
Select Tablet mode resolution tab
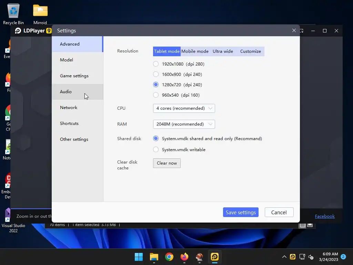click(x=167, y=51)
